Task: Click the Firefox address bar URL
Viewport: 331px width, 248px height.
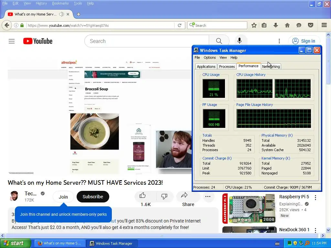Action: click(101, 25)
